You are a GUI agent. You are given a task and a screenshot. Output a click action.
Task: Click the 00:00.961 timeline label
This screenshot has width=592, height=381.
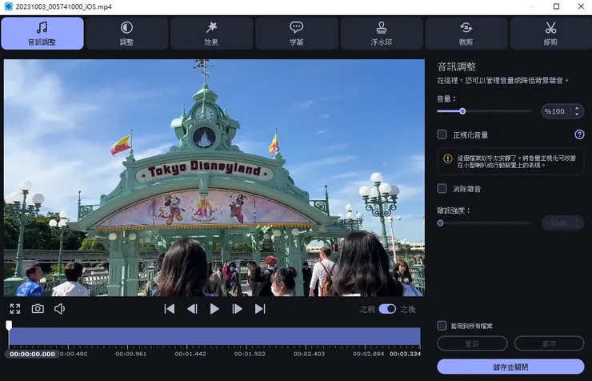click(x=131, y=355)
